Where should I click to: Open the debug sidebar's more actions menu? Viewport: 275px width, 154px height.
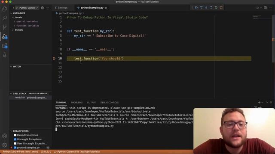(x=47, y=8)
